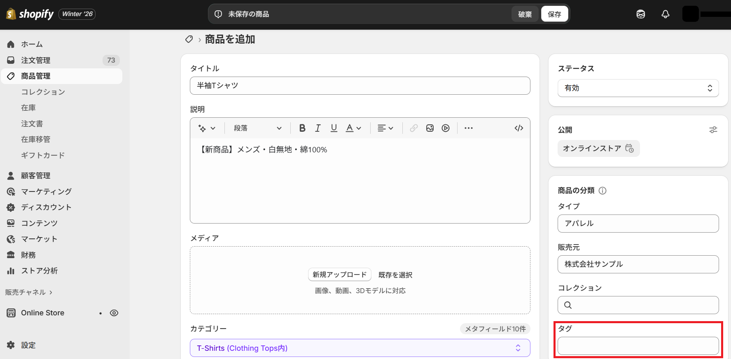Click the 保存 save button
Screen dimensions: 731x359
tap(554, 14)
